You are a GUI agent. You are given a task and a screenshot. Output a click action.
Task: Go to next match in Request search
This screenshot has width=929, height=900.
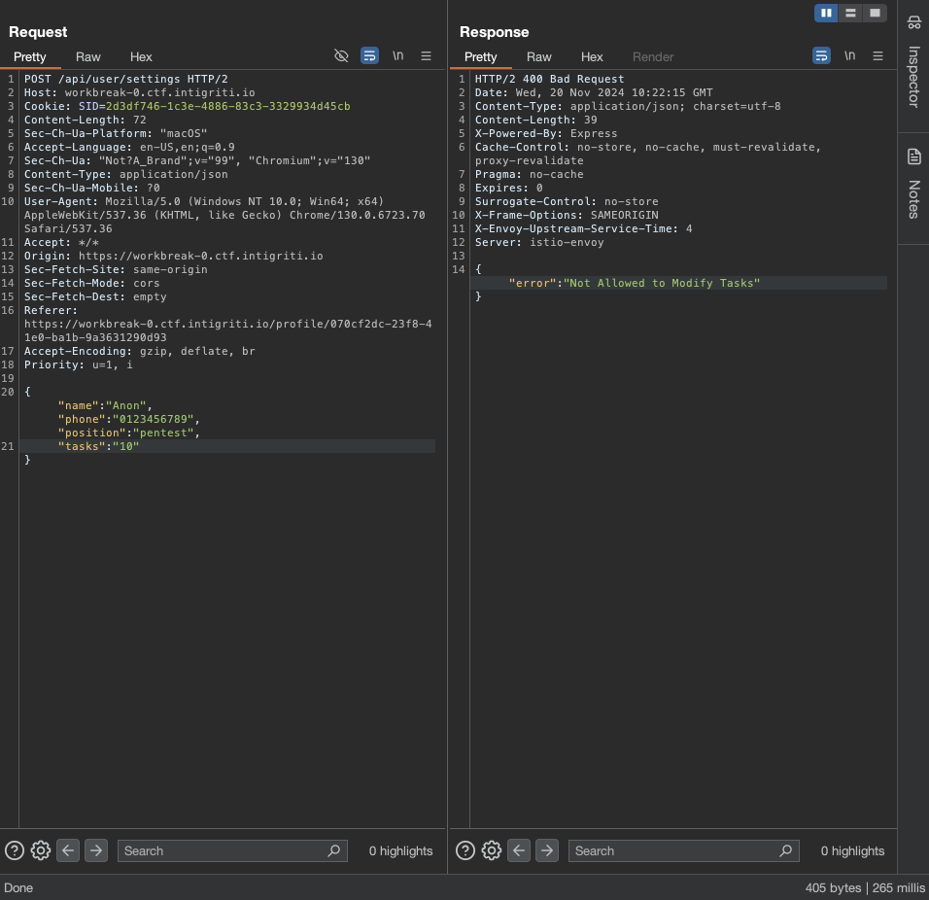coord(96,850)
